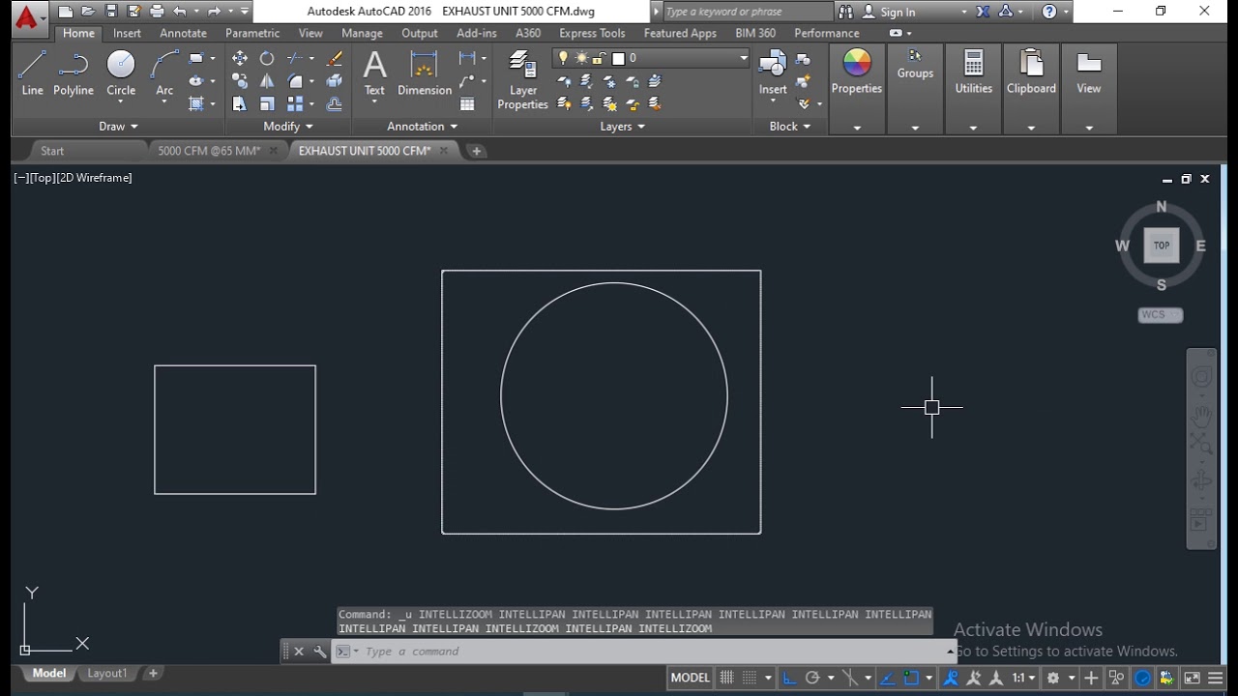The image size is (1238, 696).
Task: Click the keyword search box
Action: (748, 12)
